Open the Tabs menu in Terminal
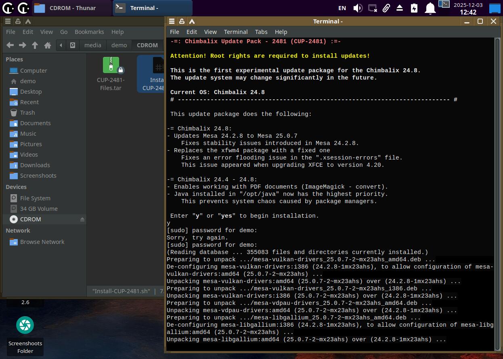 pos(261,32)
